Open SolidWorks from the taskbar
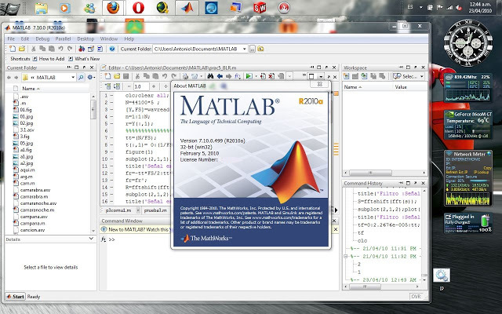Viewport: 502px width, 314px height. [x=260, y=8]
